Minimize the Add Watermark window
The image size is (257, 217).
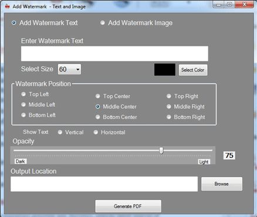point(219,5)
